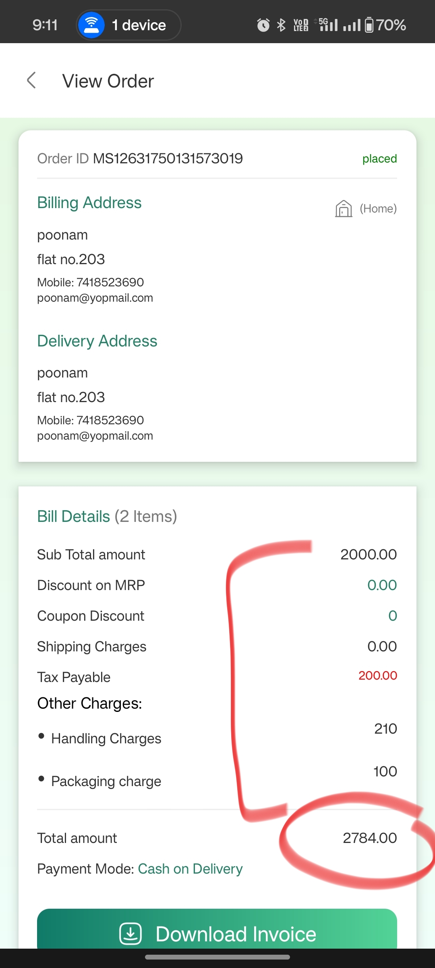This screenshot has width=435, height=968.
Task: Tap the bottom navigation gesture bar
Action: (x=217, y=957)
